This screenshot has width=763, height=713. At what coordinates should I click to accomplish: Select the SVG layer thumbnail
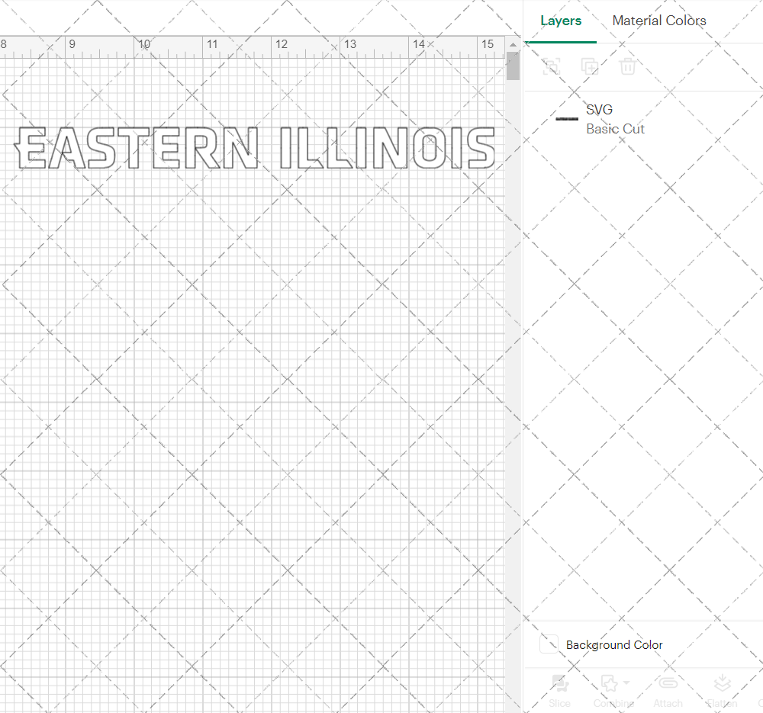[567, 119]
